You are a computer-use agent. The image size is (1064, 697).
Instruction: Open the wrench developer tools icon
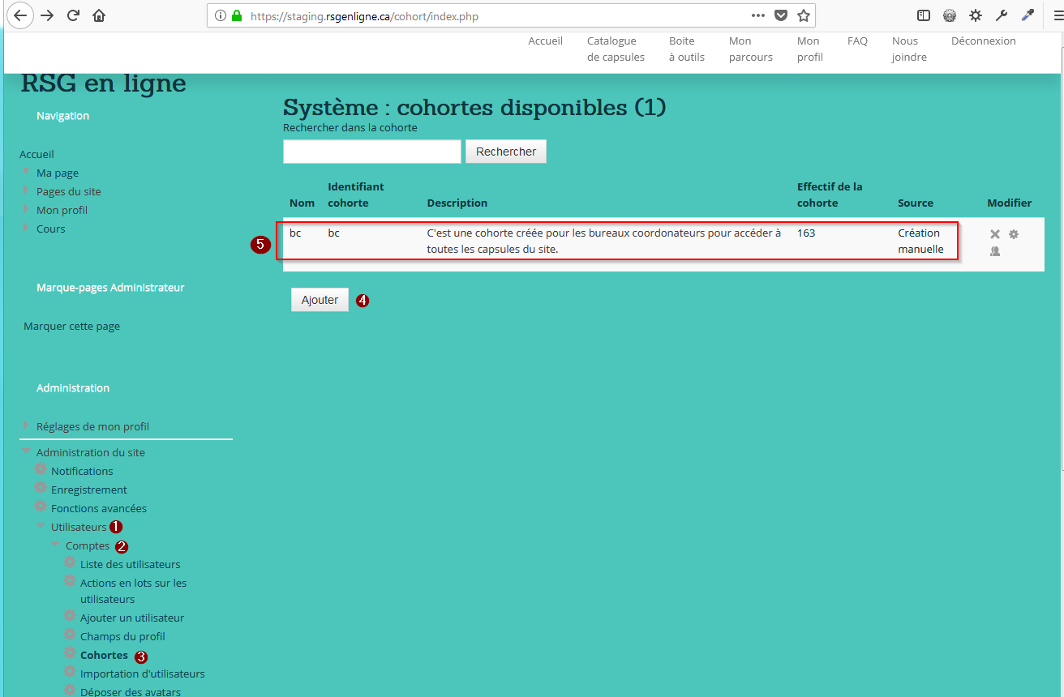(x=1002, y=15)
